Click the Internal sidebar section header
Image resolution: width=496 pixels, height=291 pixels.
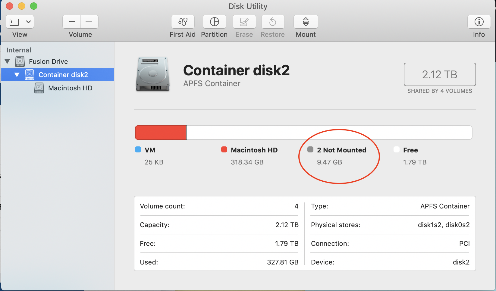(x=19, y=50)
